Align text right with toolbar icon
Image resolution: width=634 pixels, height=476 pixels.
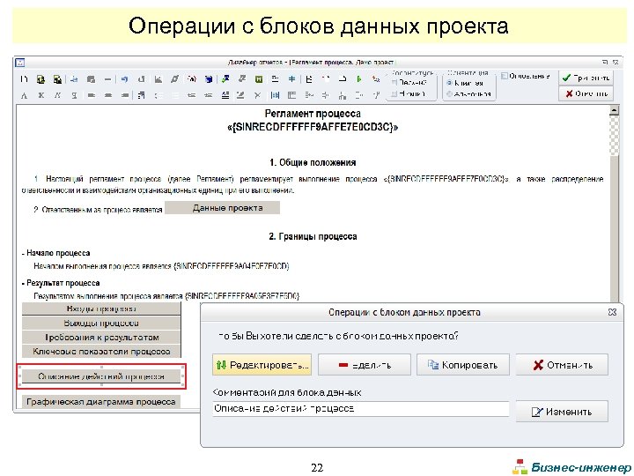click(x=125, y=95)
